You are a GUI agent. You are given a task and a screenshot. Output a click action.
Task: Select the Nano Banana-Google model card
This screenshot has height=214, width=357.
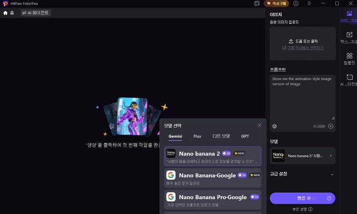tap(213, 178)
